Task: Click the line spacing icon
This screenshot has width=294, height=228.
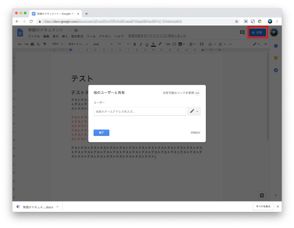Action: click(x=202, y=44)
